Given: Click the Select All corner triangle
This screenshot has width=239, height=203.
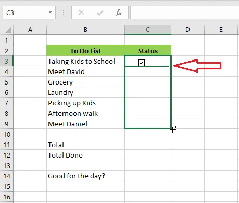Looking at the screenshot, I should (8, 30).
